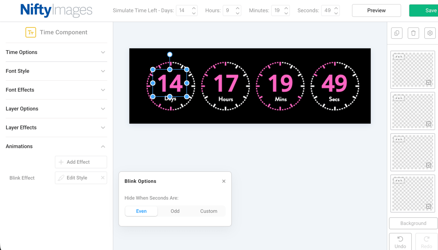Viewport: 438px width, 250px height.
Task: Expand the Font Style section
Action: coord(56,71)
